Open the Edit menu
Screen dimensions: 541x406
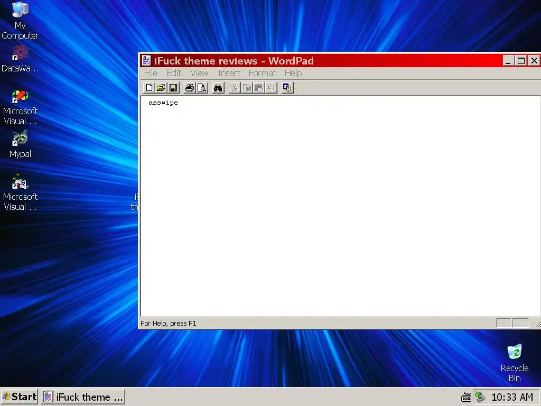tap(173, 73)
